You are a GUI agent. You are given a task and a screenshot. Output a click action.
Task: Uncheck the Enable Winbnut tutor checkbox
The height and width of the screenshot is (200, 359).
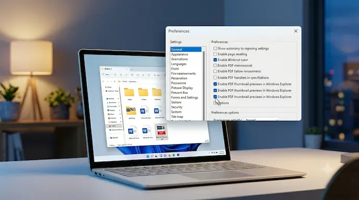click(215, 60)
